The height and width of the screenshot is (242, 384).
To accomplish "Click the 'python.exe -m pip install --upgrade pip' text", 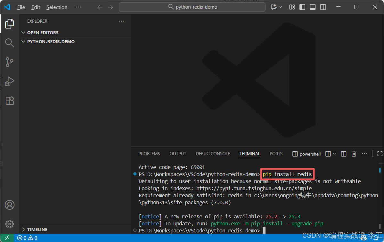I will click(x=267, y=224).
